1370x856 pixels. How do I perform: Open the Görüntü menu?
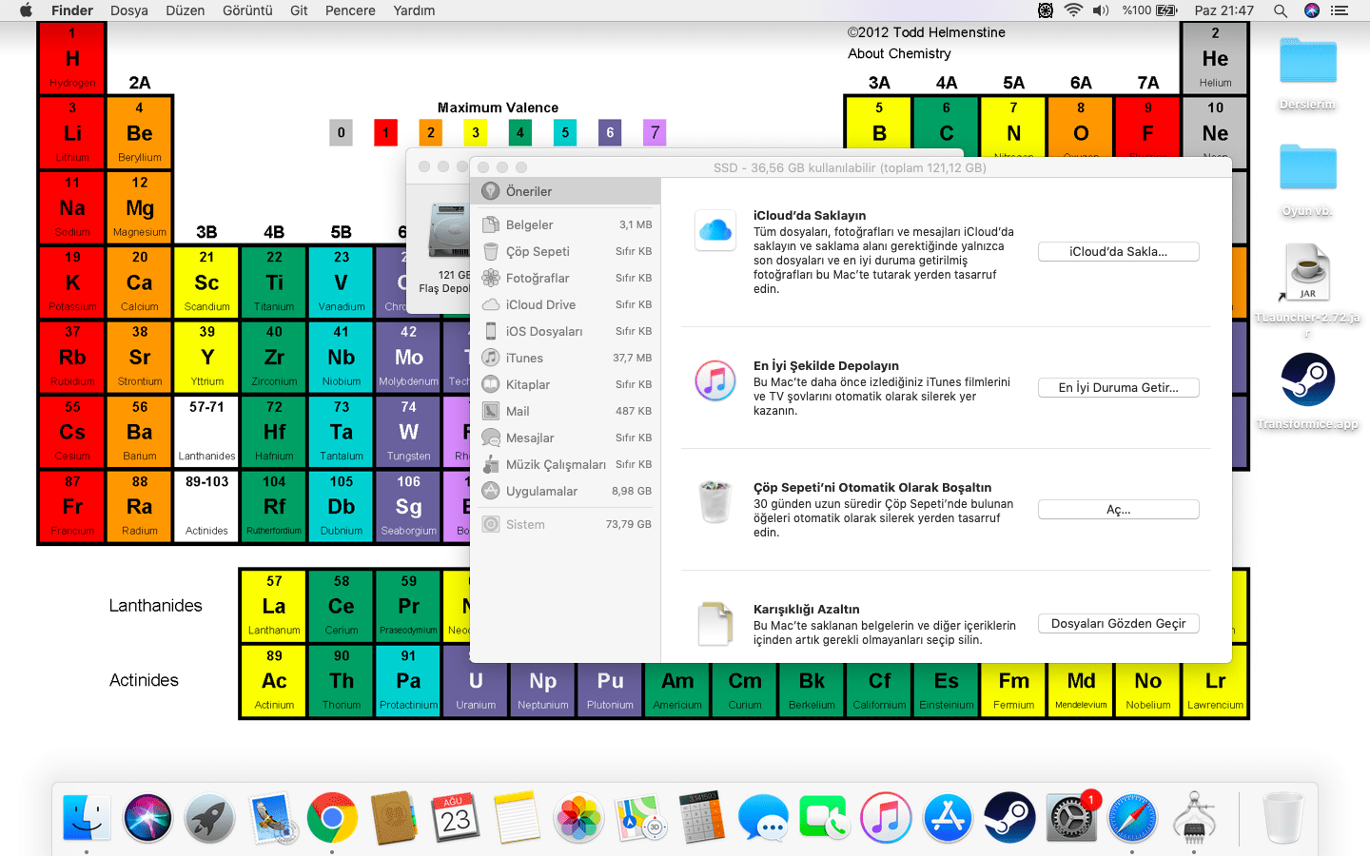(247, 10)
